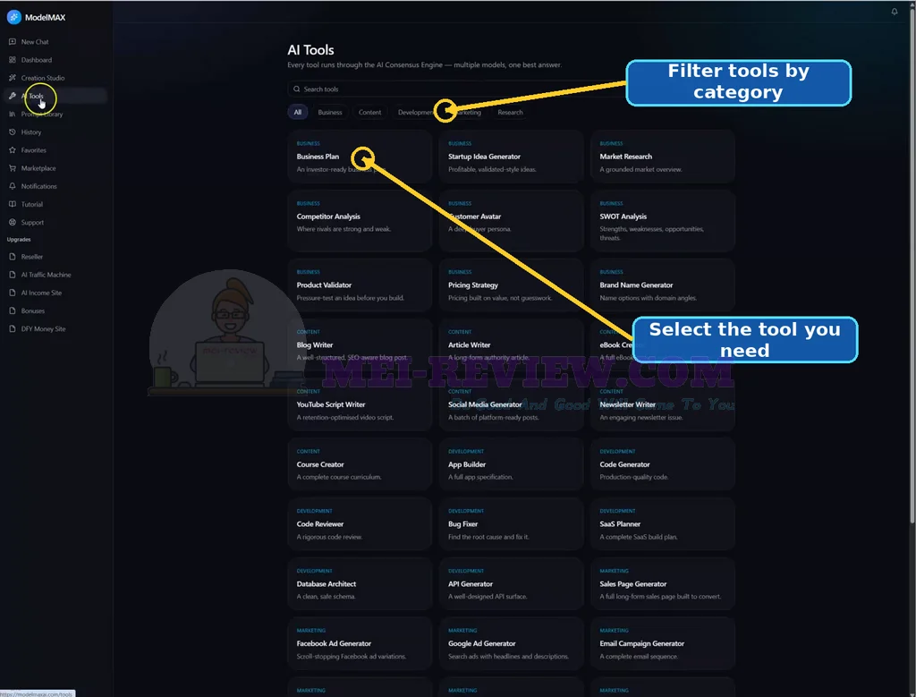Image resolution: width=916 pixels, height=697 pixels.
Task: Open Reseller upgrade link
Action: tap(55, 257)
